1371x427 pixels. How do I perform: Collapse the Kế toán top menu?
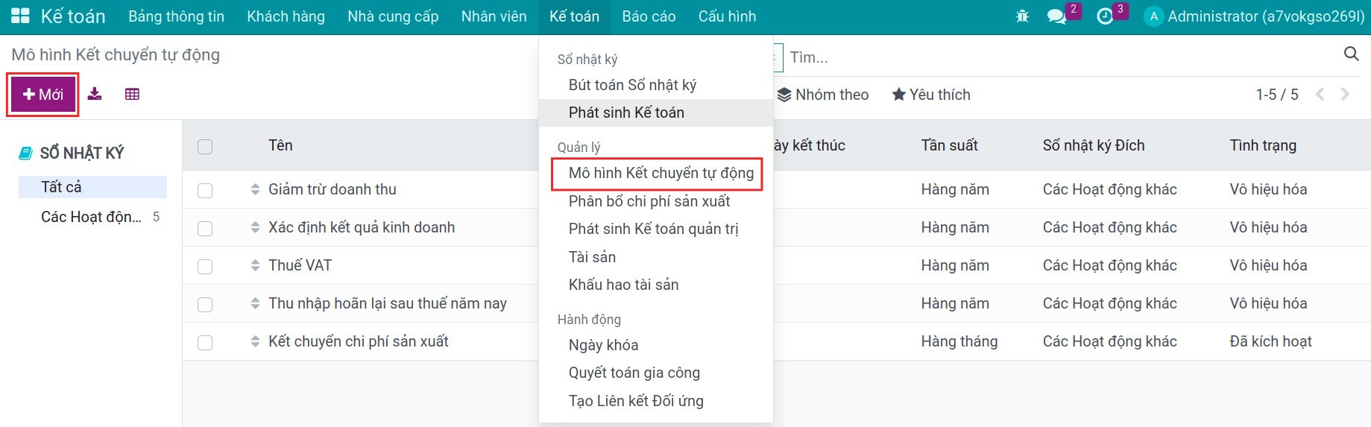click(x=574, y=16)
